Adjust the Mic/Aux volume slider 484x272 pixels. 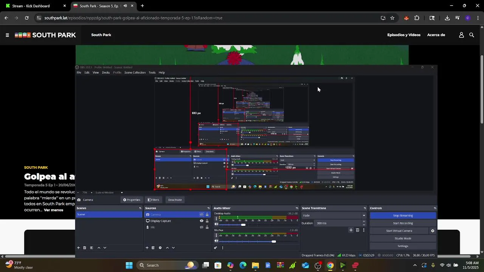coord(273,241)
